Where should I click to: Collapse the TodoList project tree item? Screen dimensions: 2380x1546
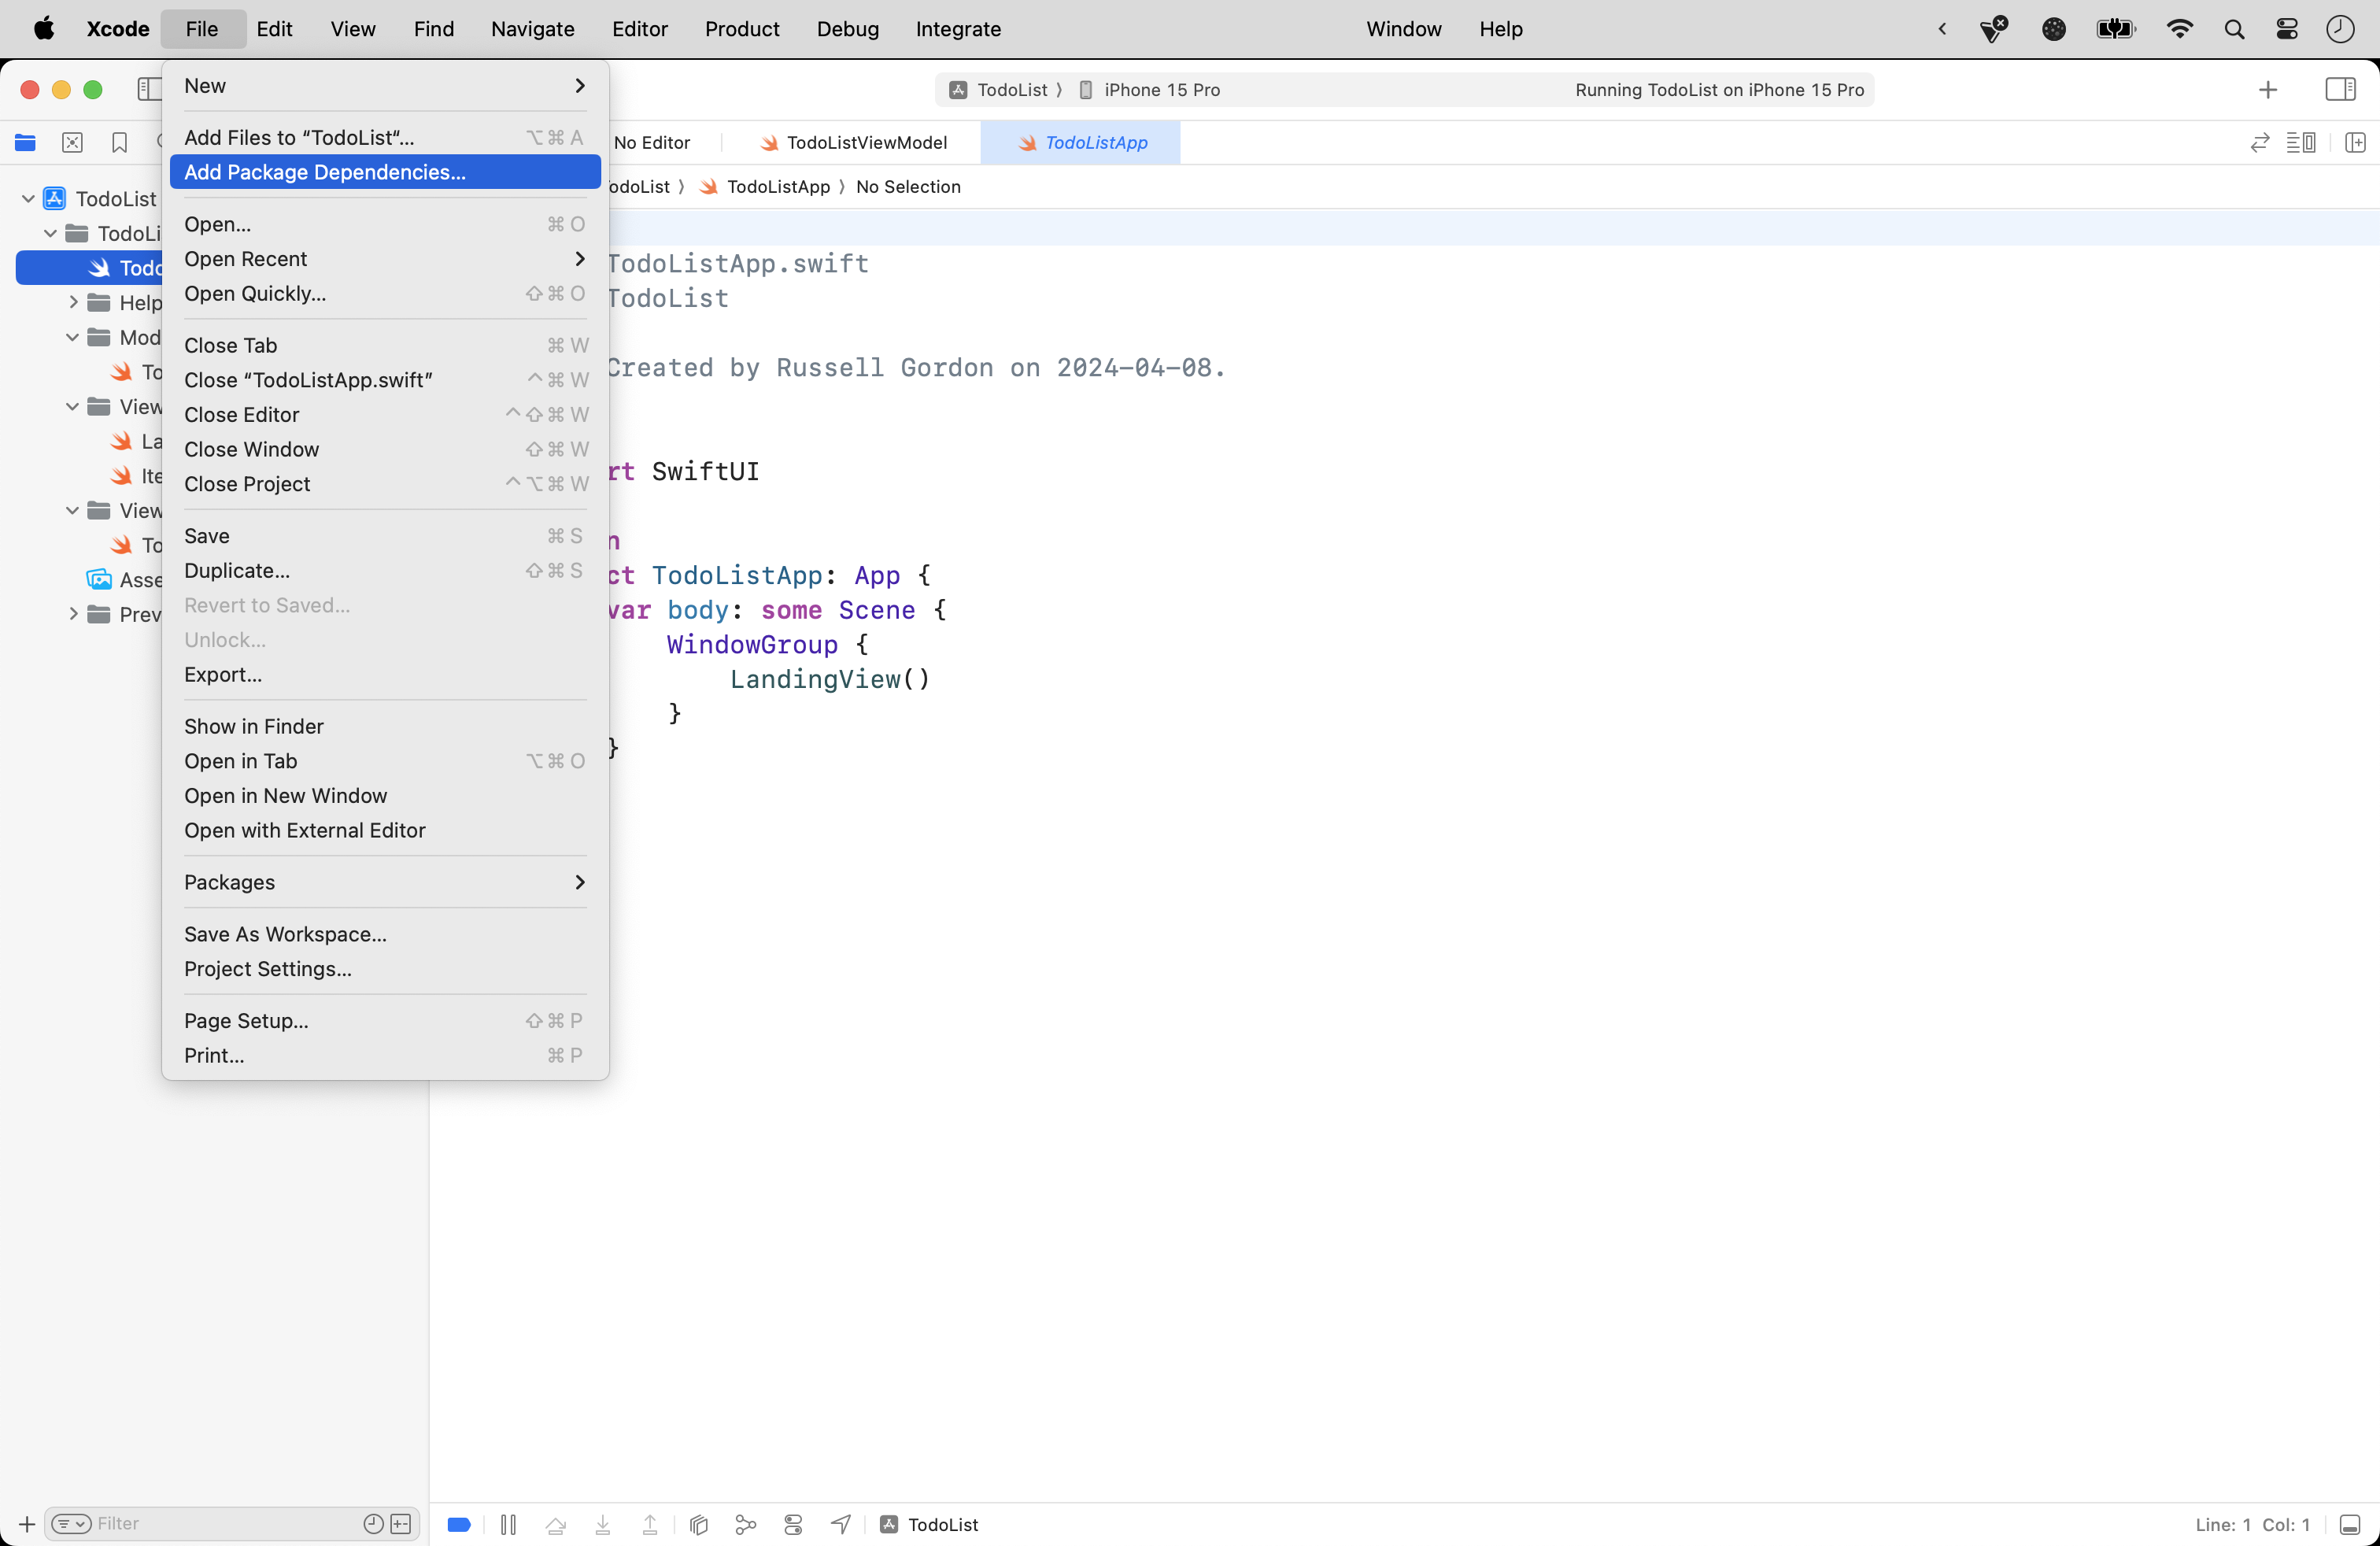[28, 198]
